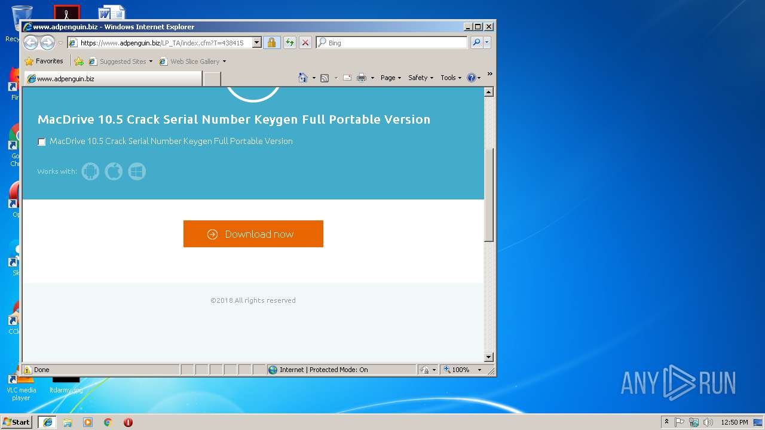Click the IE Back navigation button
This screenshot has width=765, height=430.
point(30,42)
